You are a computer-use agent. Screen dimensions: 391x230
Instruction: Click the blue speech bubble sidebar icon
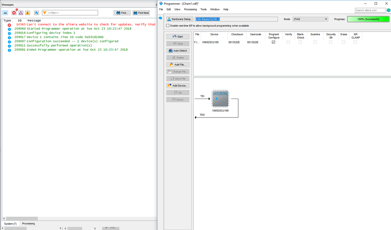[x=160, y=18]
